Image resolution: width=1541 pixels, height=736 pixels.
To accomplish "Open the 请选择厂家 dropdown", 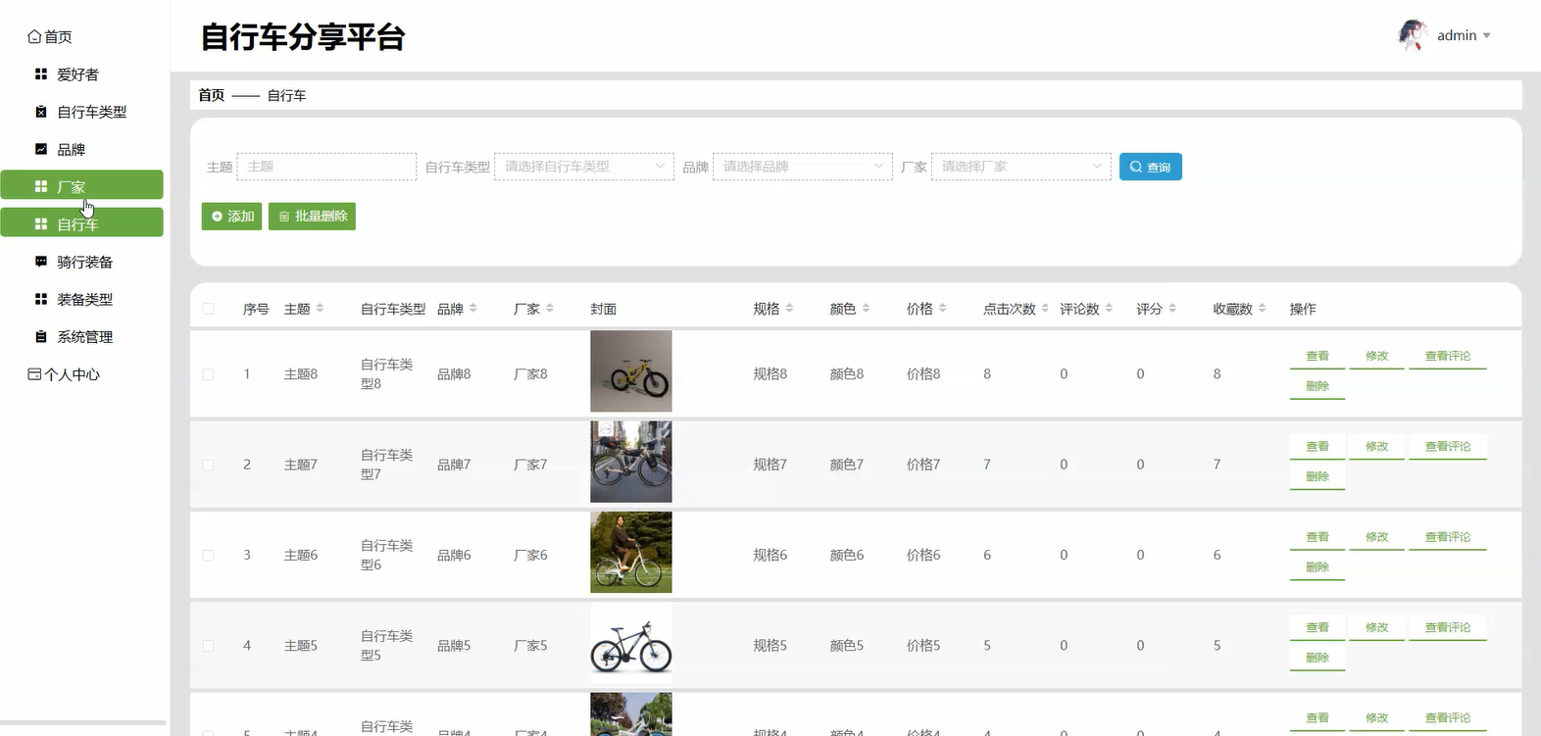I will click(x=1021, y=167).
